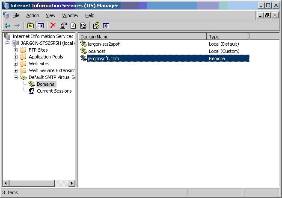
Task: Click the Default SMTP Virtual Server icon
Action: (24, 77)
